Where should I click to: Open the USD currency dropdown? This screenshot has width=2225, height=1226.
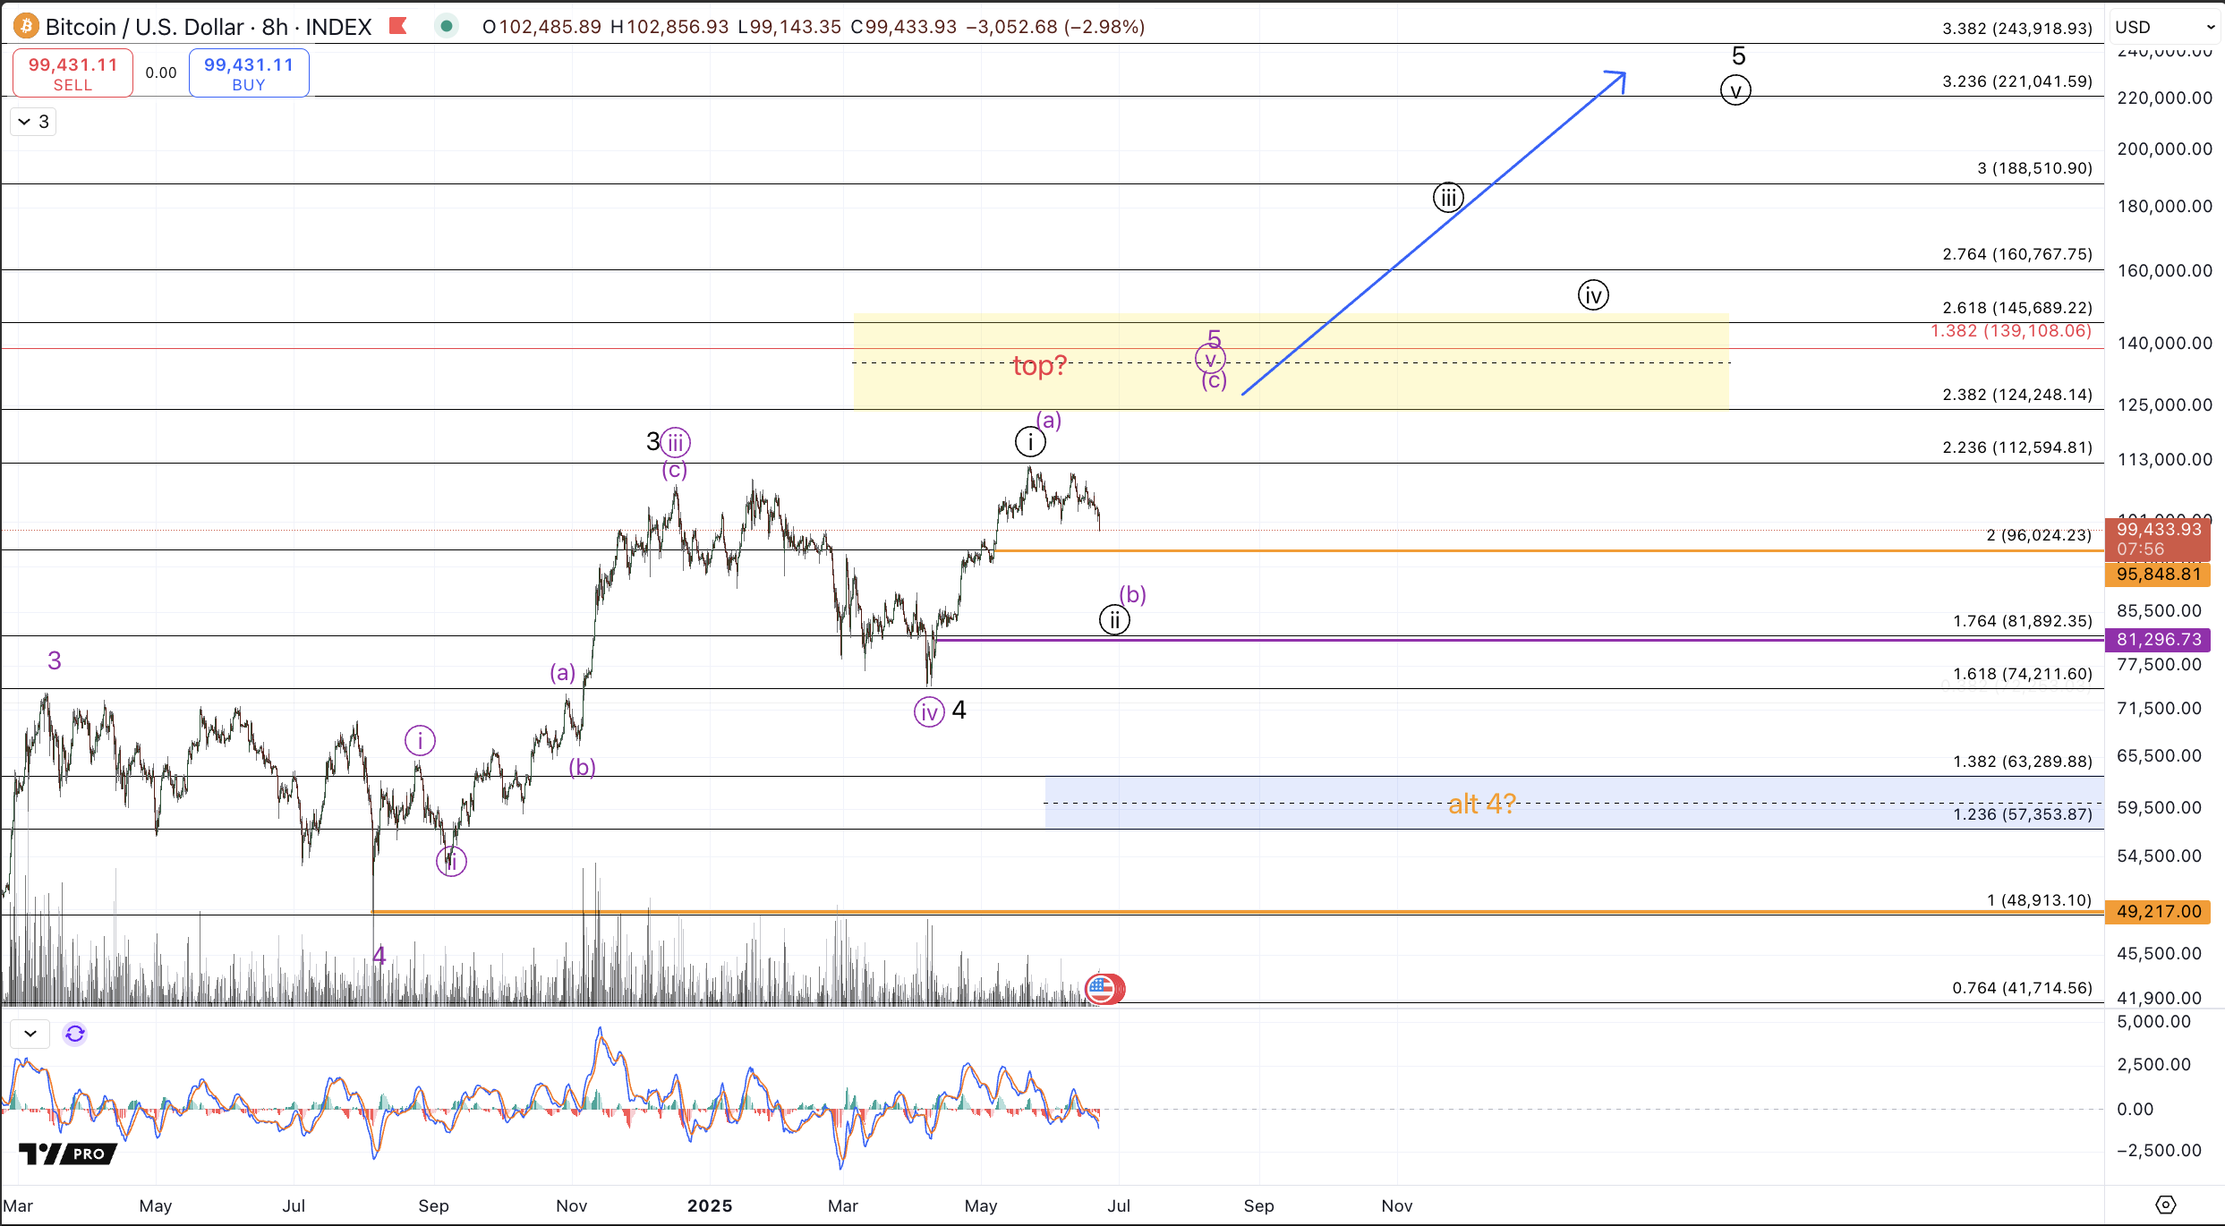click(2165, 27)
